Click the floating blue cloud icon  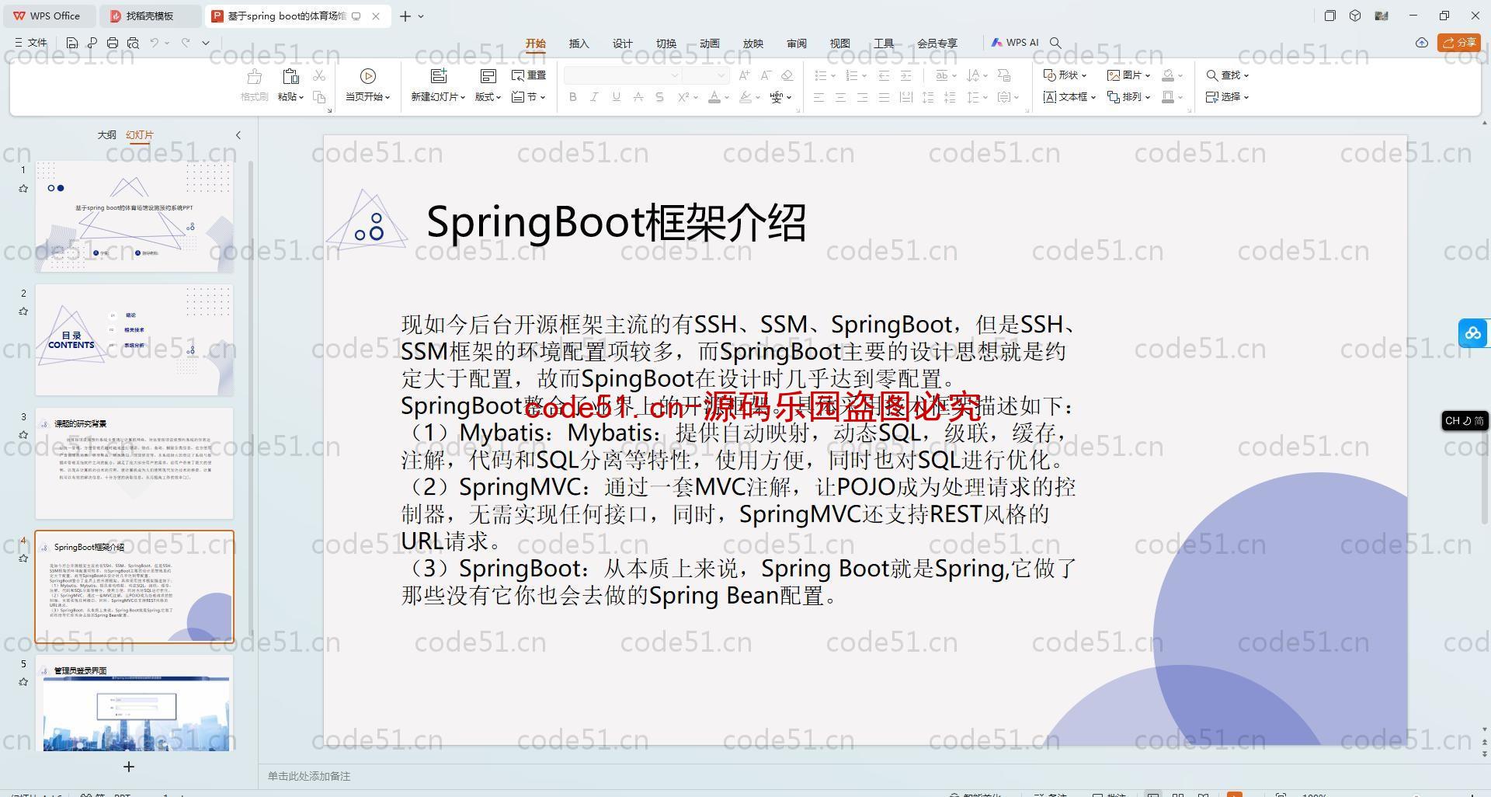pos(1473,333)
